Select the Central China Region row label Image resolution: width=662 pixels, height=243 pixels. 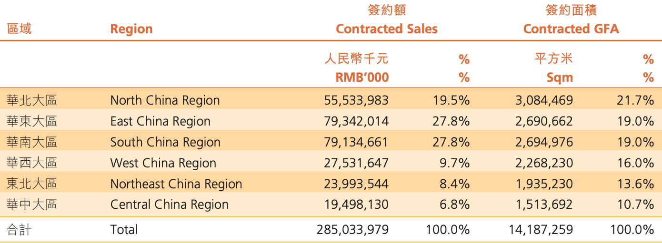click(x=169, y=205)
